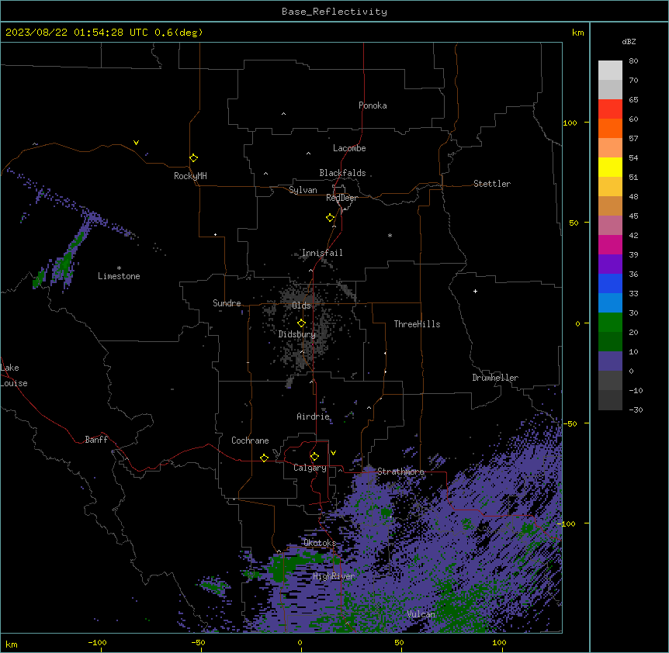This screenshot has height=653, width=669.
Task: Select the Drumheller label
Action: coord(495,378)
